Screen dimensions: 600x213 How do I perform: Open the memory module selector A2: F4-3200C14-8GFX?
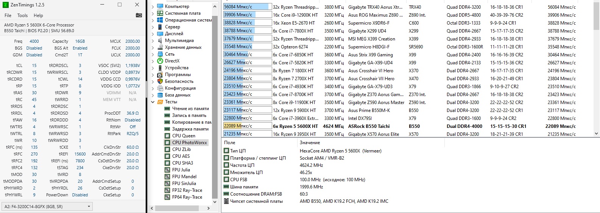[47, 207]
